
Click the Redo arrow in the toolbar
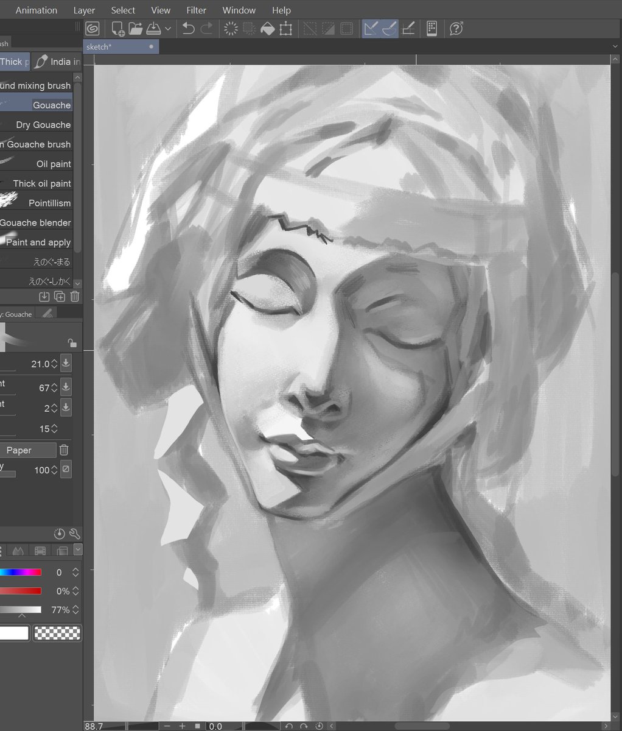(x=206, y=28)
